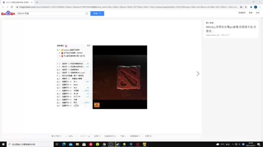Open the clock showing 23:09
The width and height of the screenshot is (263, 147).
[x=251, y=144]
